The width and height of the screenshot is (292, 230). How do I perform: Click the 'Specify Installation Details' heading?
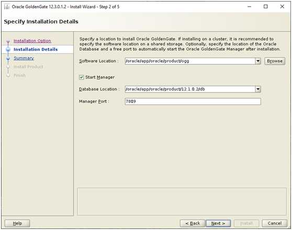pos(41,21)
